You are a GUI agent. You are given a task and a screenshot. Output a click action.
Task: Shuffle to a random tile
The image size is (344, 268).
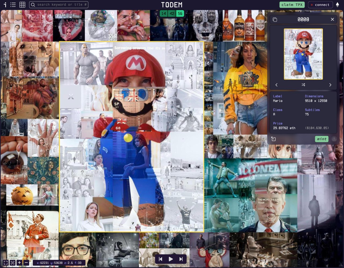[x=303, y=85]
